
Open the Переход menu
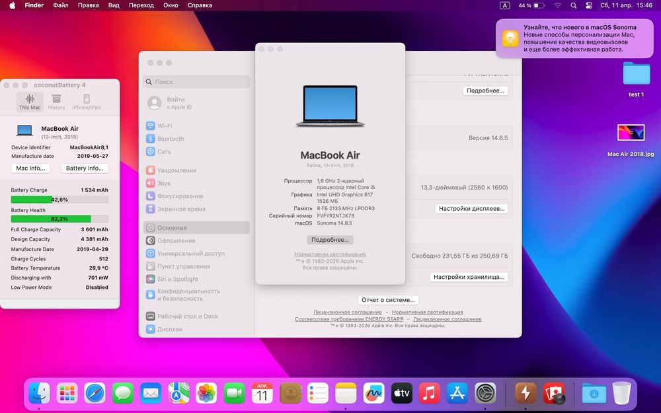(x=141, y=5)
